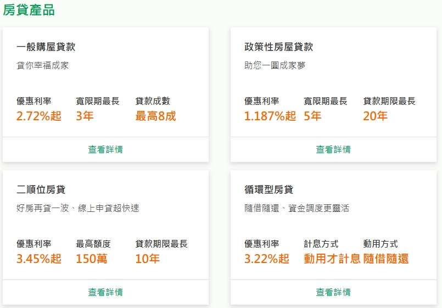Open 查看詳情 for 循環型房貸
This screenshot has width=442, height=308.
(x=333, y=292)
